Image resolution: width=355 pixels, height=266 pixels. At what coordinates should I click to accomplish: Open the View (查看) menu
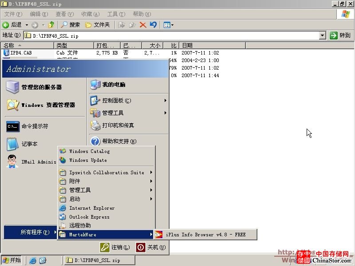coord(64,14)
